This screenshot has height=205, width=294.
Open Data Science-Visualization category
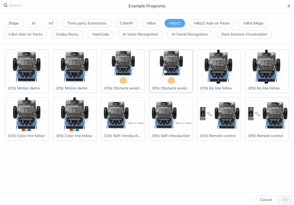pyautogui.click(x=244, y=34)
